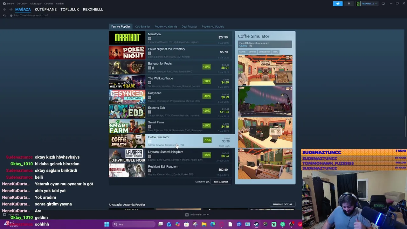
Task: Open Microsoft Store taskbar icon
Action: coord(186,224)
